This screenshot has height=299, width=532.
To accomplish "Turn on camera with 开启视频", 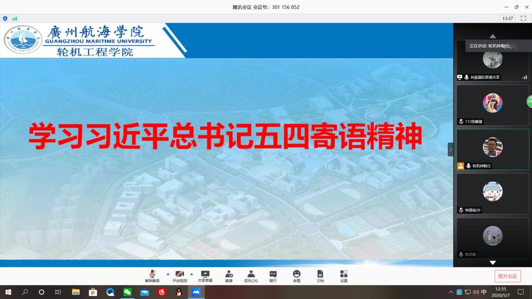I will [180, 276].
